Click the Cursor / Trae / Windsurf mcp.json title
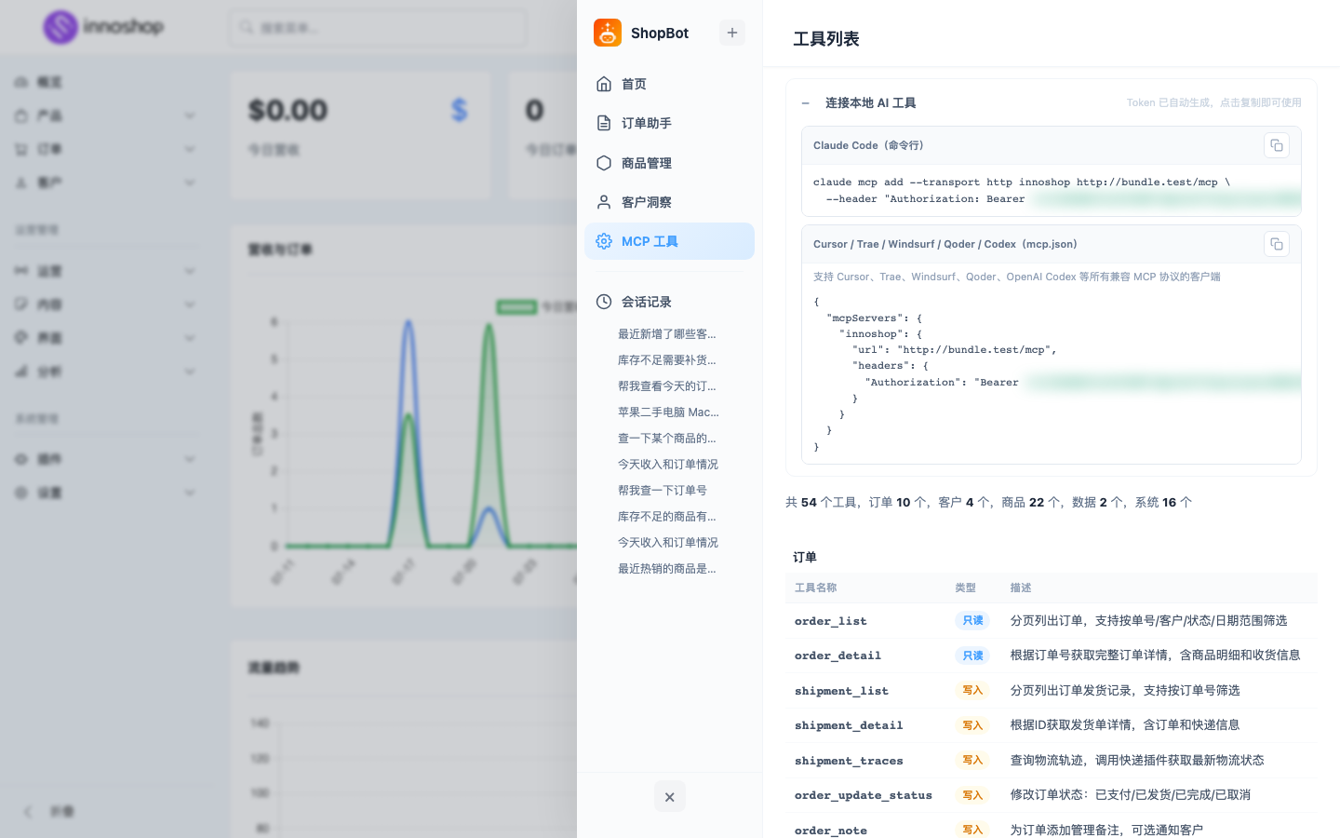Screen dimensions: 1340x838 (945, 244)
